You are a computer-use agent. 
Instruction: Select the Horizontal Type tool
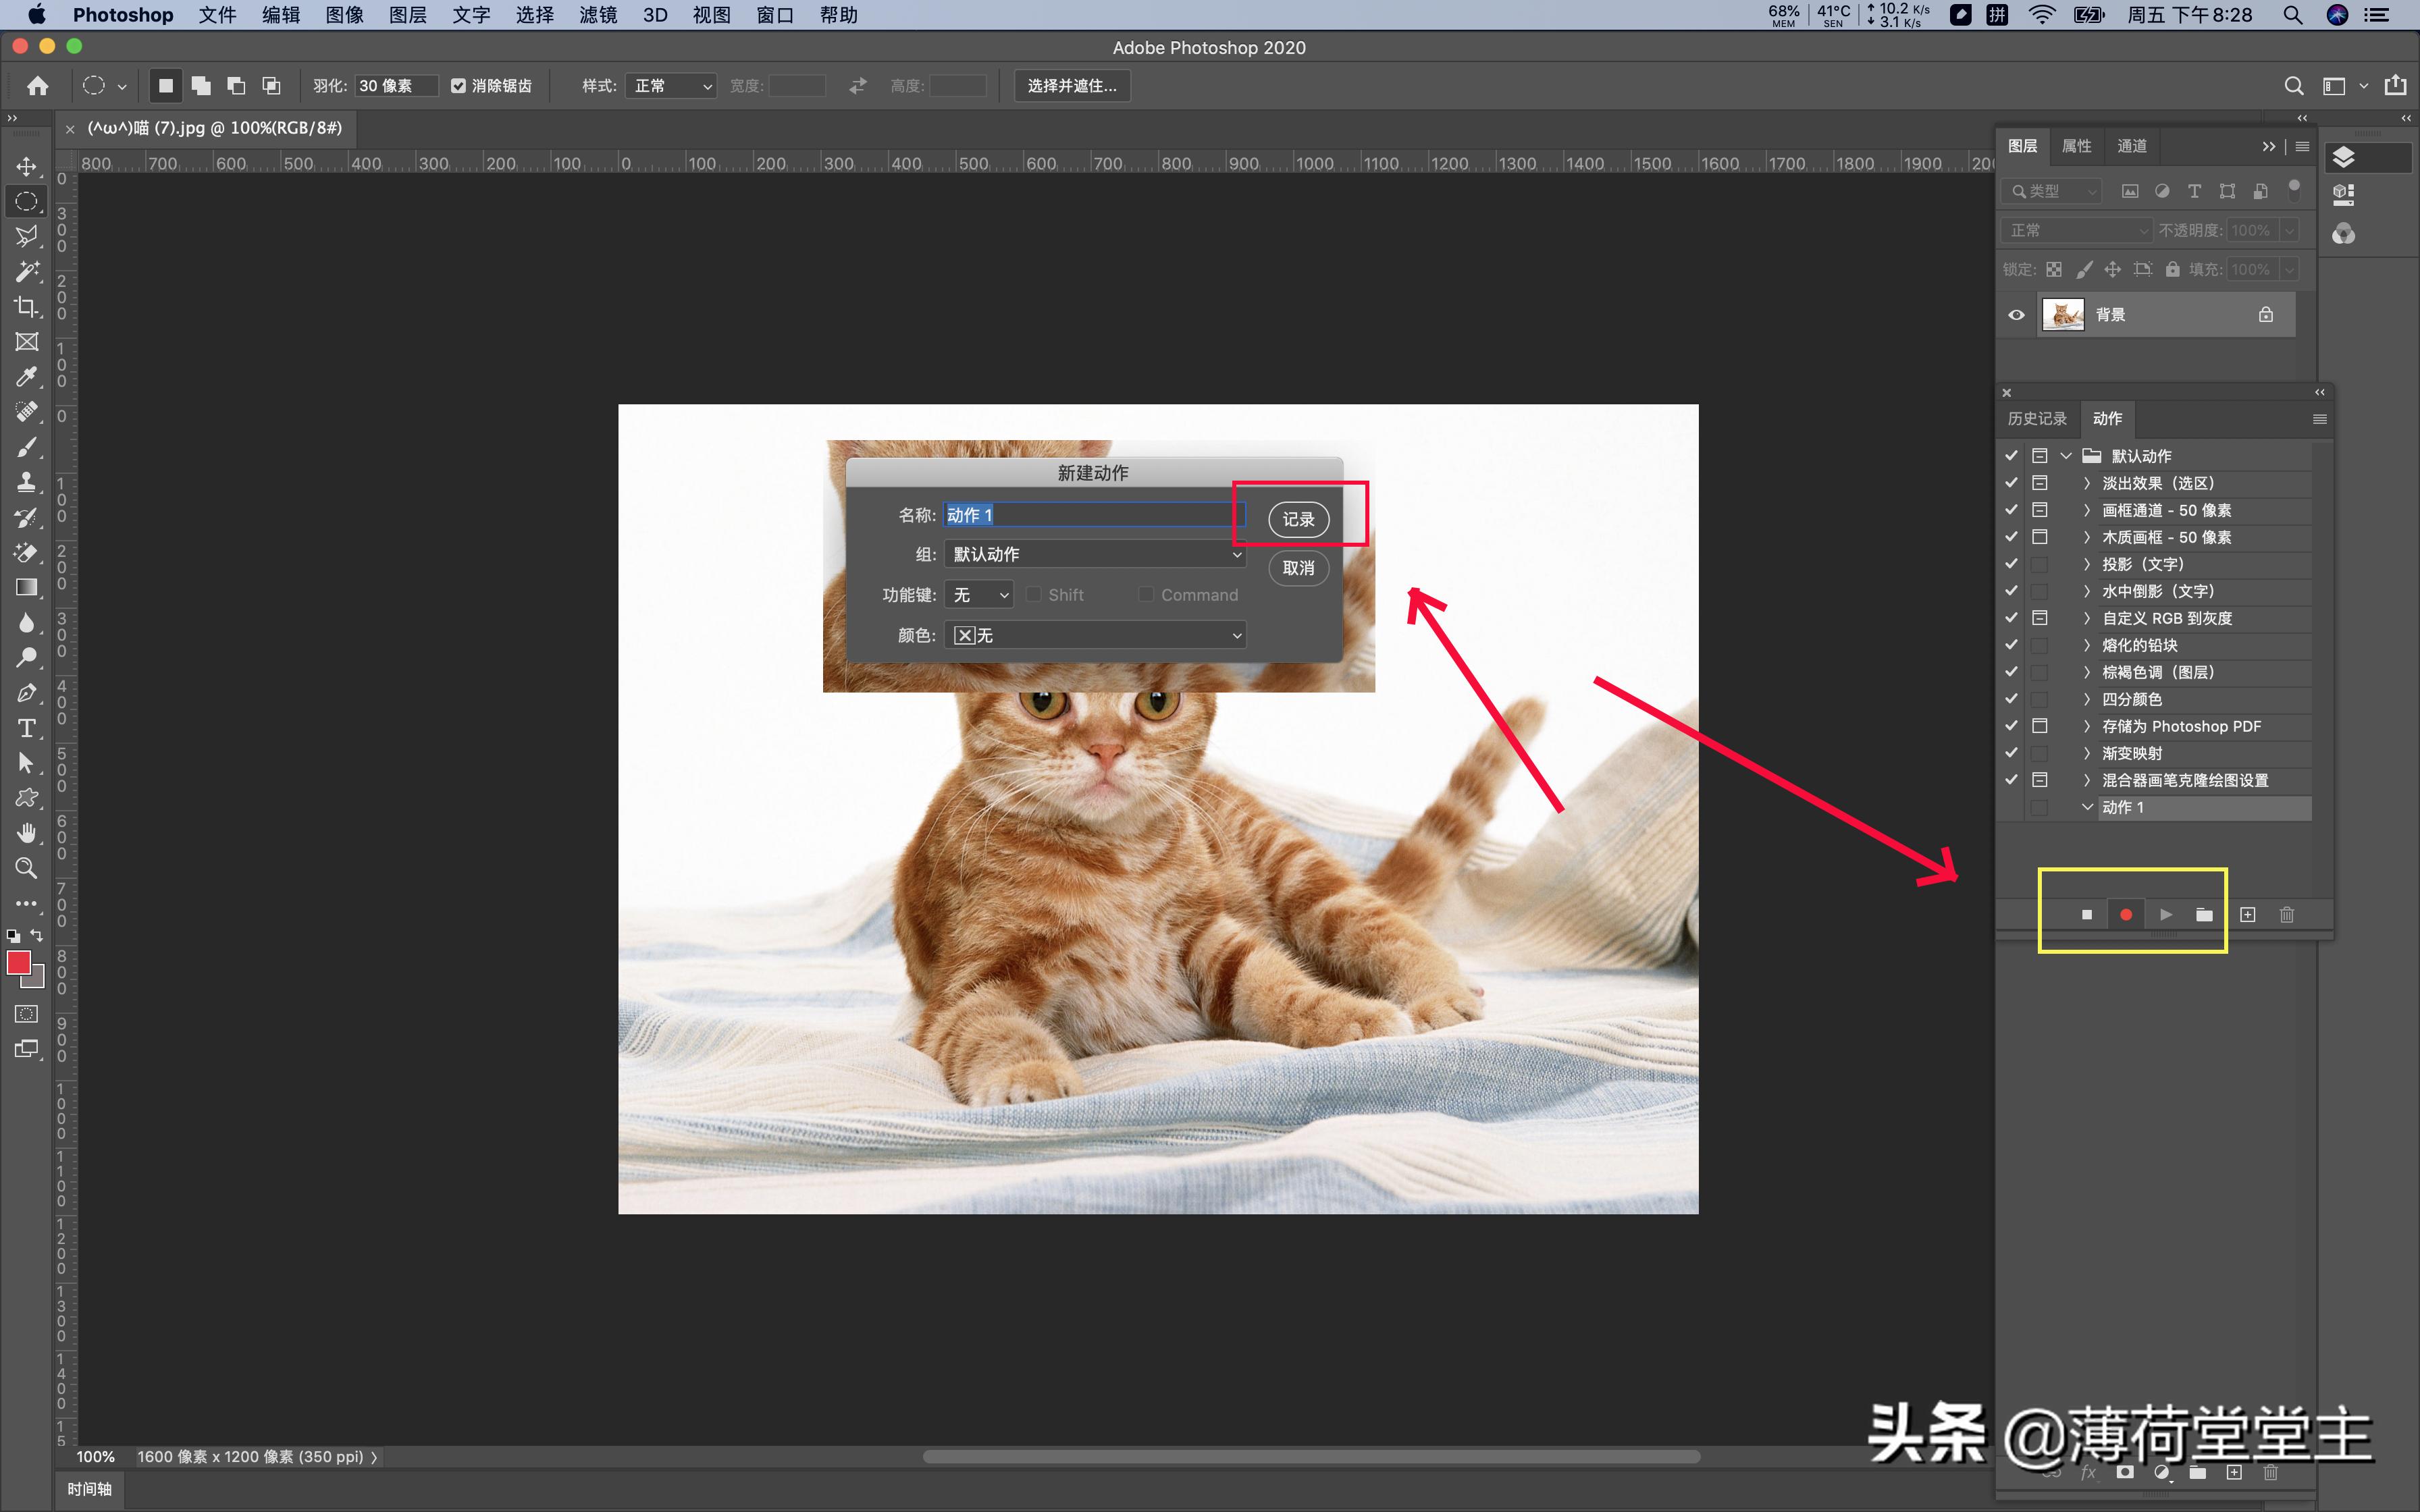(26, 729)
